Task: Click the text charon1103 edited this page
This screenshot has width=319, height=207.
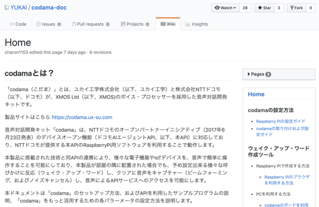Action: coord(33,52)
